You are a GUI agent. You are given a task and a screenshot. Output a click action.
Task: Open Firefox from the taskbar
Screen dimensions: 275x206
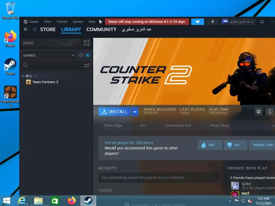(x=71, y=201)
